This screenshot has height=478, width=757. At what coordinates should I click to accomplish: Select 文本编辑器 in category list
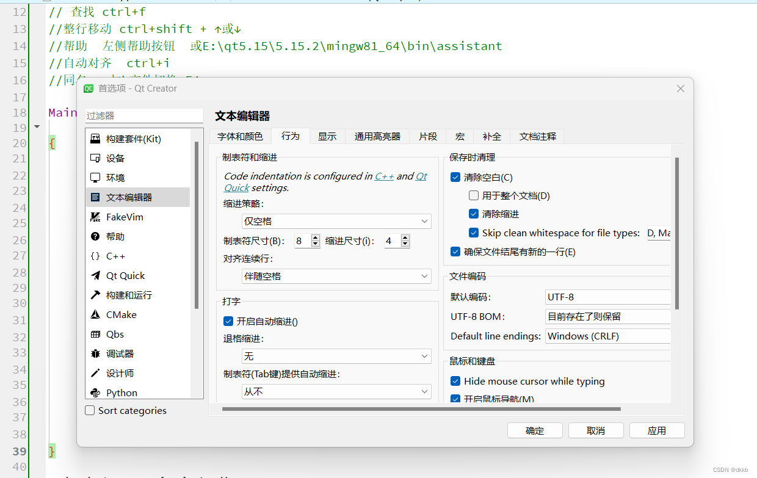[137, 197]
